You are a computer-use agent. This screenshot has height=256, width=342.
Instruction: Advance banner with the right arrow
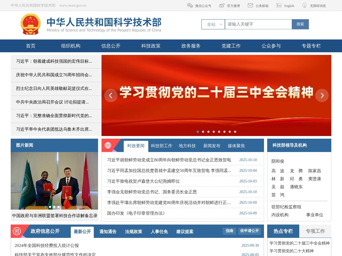[x=322, y=95]
